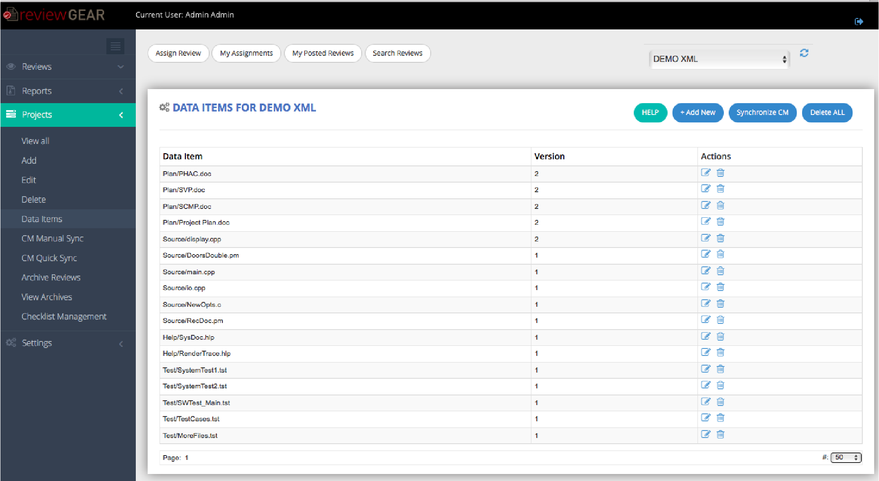The image size is (879, 481).
Task: Click the Assign Review button
Action: [178, 53]
